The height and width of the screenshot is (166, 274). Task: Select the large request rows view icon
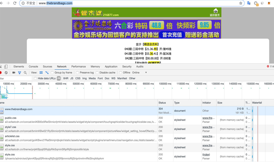41,72
